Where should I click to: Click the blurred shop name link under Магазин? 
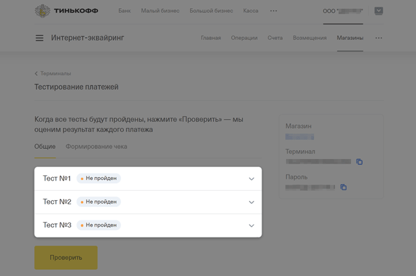point(300,137)
